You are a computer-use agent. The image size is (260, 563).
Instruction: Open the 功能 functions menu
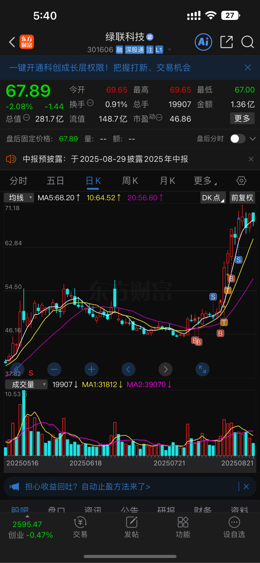[183, 527]
